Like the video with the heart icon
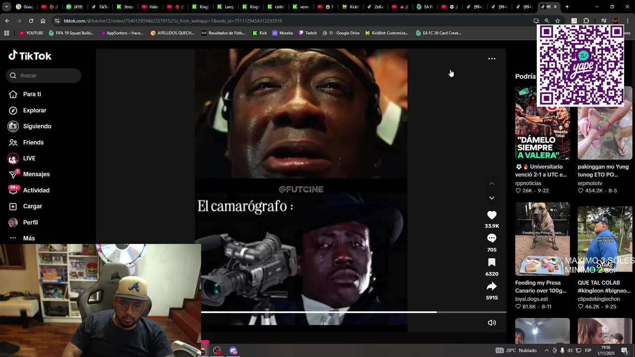Viewport: 635px width, 357px height. point(492,215)
